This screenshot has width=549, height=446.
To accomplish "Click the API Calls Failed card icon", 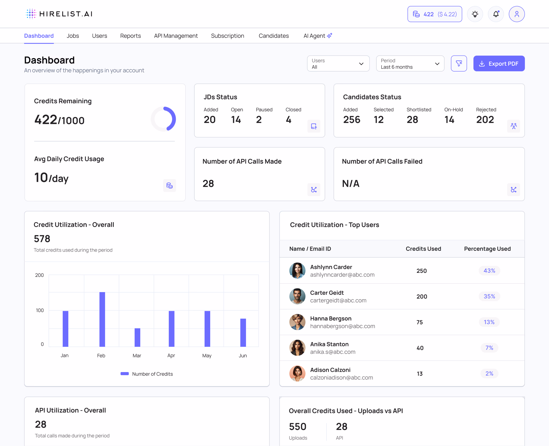I will coord(513,190).
